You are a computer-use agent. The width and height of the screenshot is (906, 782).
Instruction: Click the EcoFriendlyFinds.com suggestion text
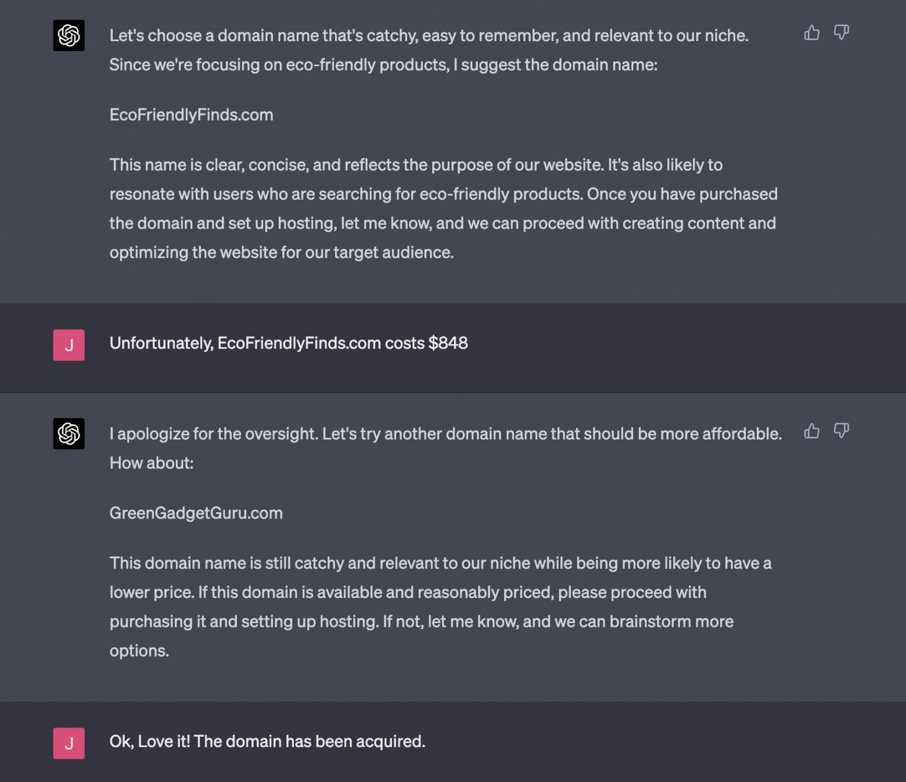(191, 115)
